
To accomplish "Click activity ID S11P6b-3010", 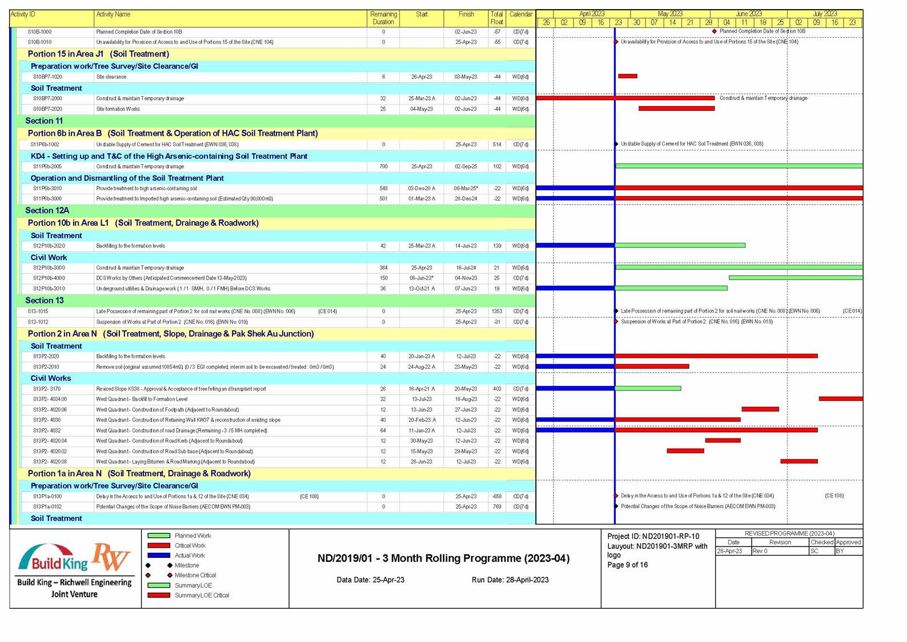I will point(47,188).
